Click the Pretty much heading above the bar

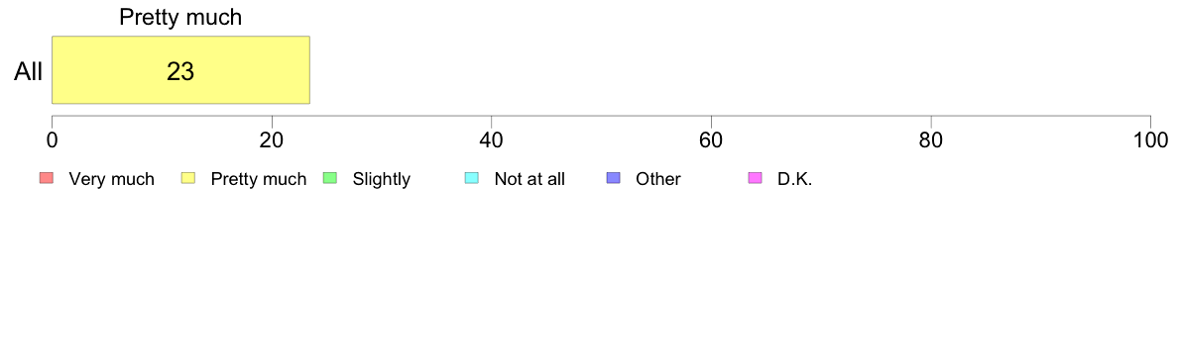coord(181,17)
